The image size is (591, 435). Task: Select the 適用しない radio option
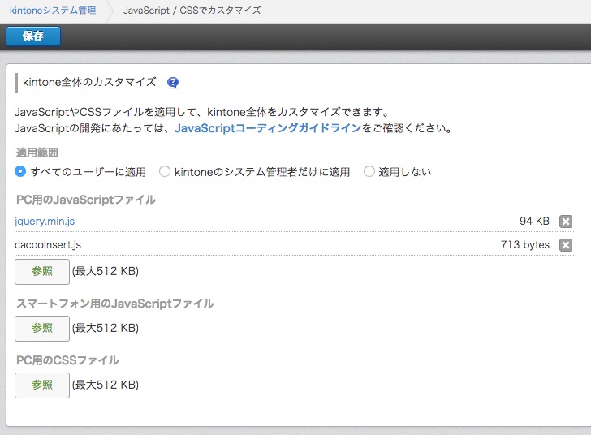(x=369, y=171)
